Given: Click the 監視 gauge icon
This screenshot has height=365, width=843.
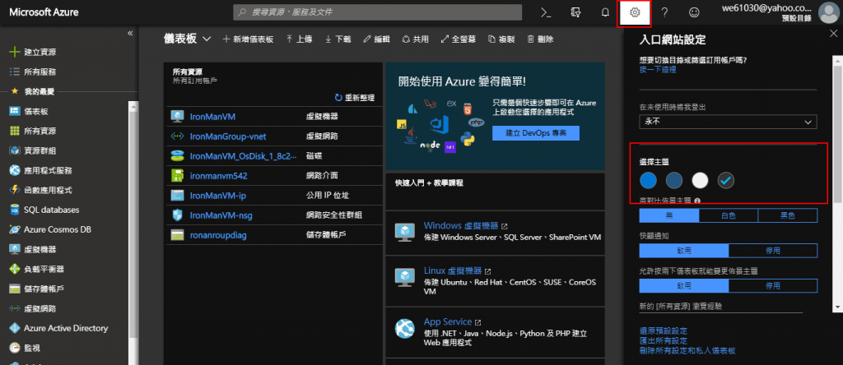Looking at the screenshot, I should (x=15, y=348).
